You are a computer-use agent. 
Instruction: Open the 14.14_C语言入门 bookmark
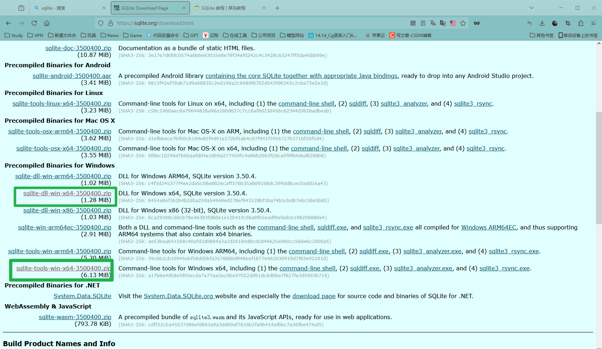coord(332,35)
